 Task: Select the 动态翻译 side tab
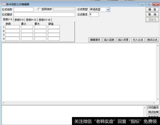click(153, 107)
